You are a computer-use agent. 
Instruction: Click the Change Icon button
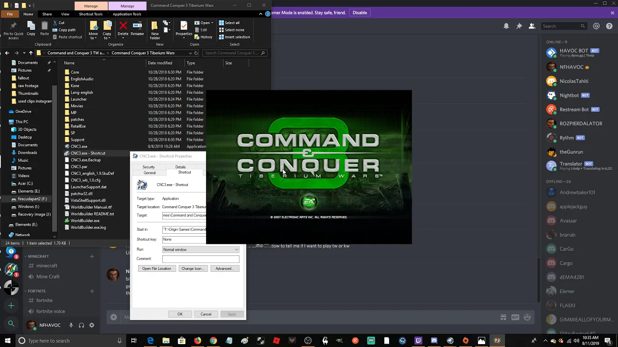click(192, 268)
